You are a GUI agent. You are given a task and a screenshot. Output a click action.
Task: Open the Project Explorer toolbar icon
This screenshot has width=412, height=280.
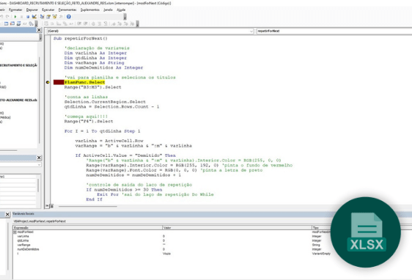(x=42, y=17)
